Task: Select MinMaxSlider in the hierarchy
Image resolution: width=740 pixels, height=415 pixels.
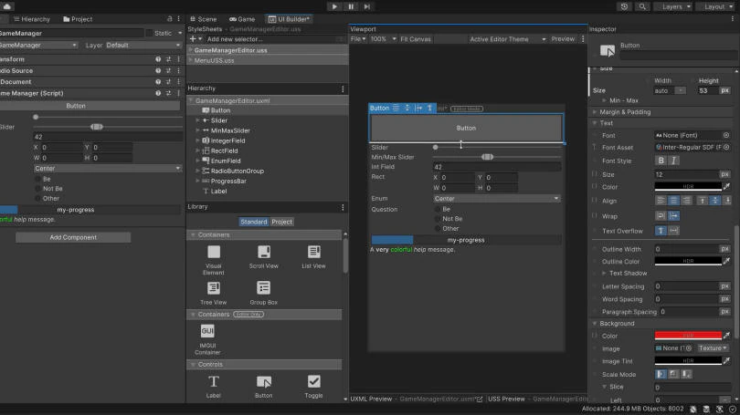Action: [230, 130]
